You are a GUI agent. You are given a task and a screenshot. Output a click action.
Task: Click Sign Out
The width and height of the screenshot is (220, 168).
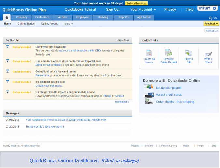click(x=113, y=9)
